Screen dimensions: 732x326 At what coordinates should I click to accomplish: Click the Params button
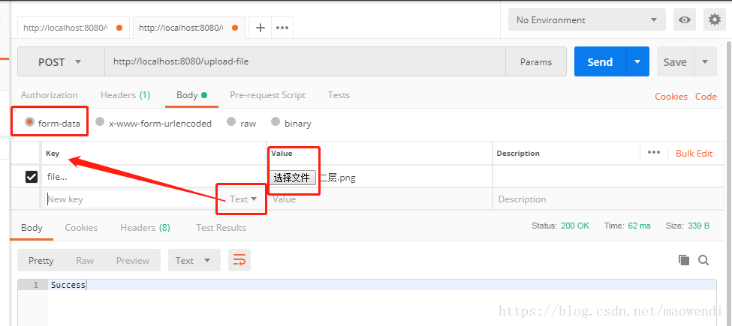(x=536, y=62)
